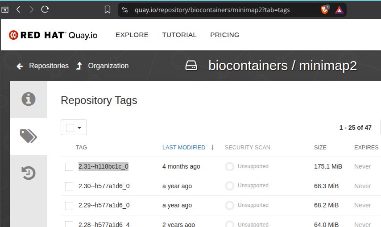Click security scan circle for 2.29--h577a1d6_0
Viewport: 381px width, 227px height.
[x=230, y=206]
